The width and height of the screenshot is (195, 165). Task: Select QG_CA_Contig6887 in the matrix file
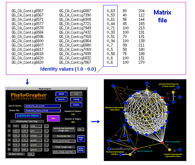pyautogui.click(x=75, y=11)
